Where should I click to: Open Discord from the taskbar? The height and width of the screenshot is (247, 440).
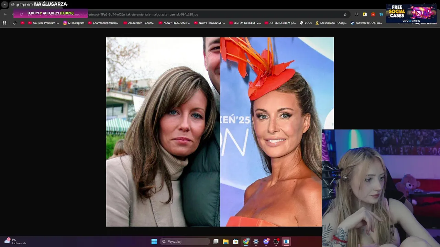click(266, 242)
